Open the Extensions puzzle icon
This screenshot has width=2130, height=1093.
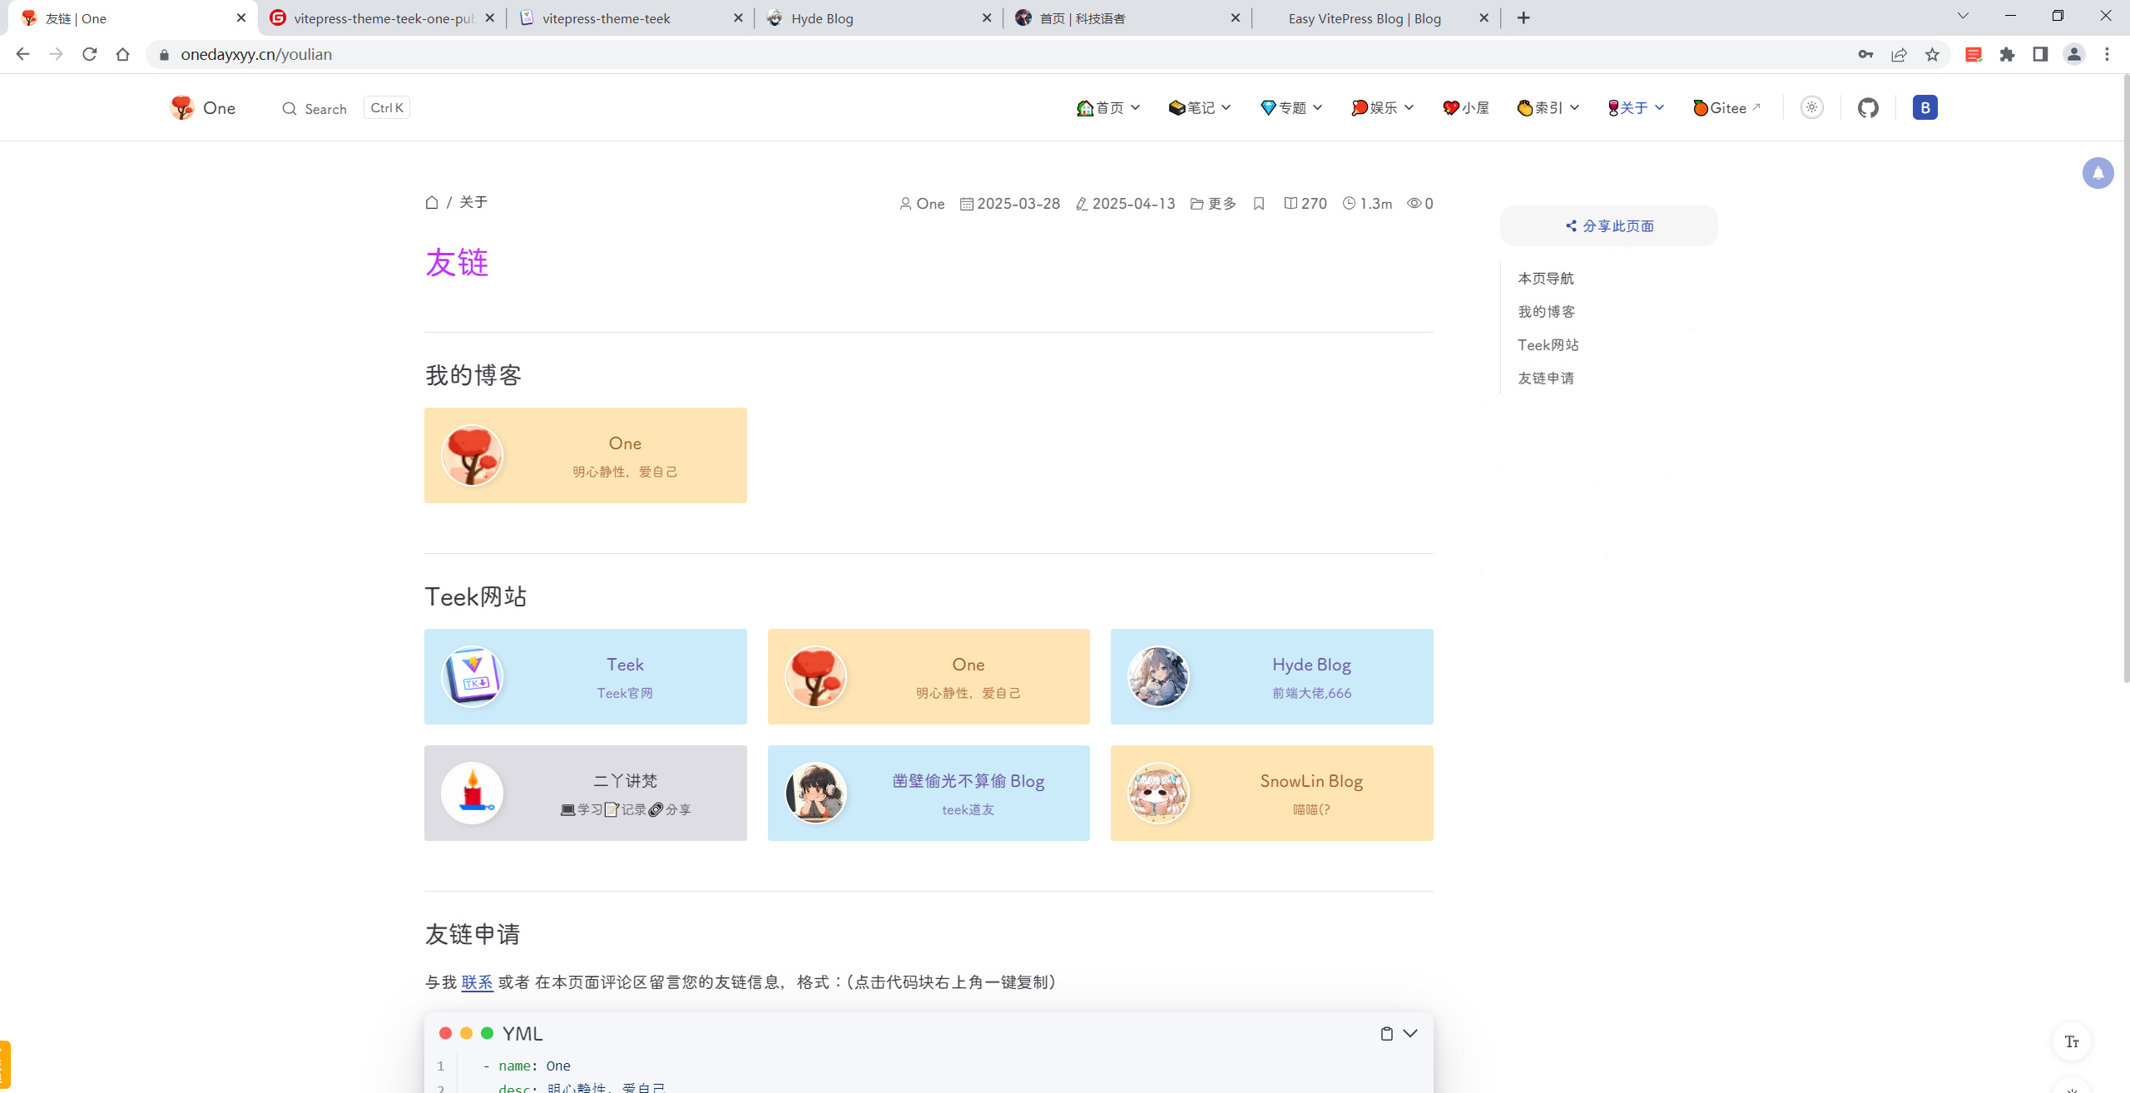2007,54
